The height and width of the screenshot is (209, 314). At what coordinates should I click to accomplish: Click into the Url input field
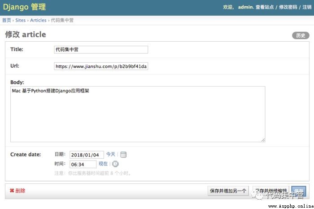click(101, 66)
